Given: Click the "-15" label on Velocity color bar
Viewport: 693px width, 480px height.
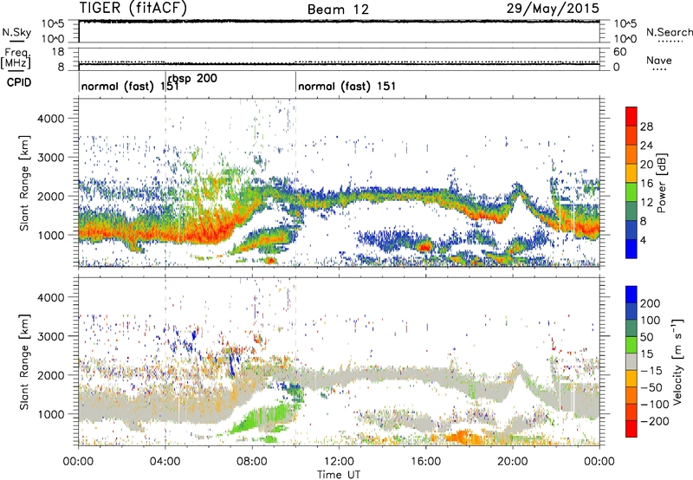Looking at the screenshot, I should point(651,371).
